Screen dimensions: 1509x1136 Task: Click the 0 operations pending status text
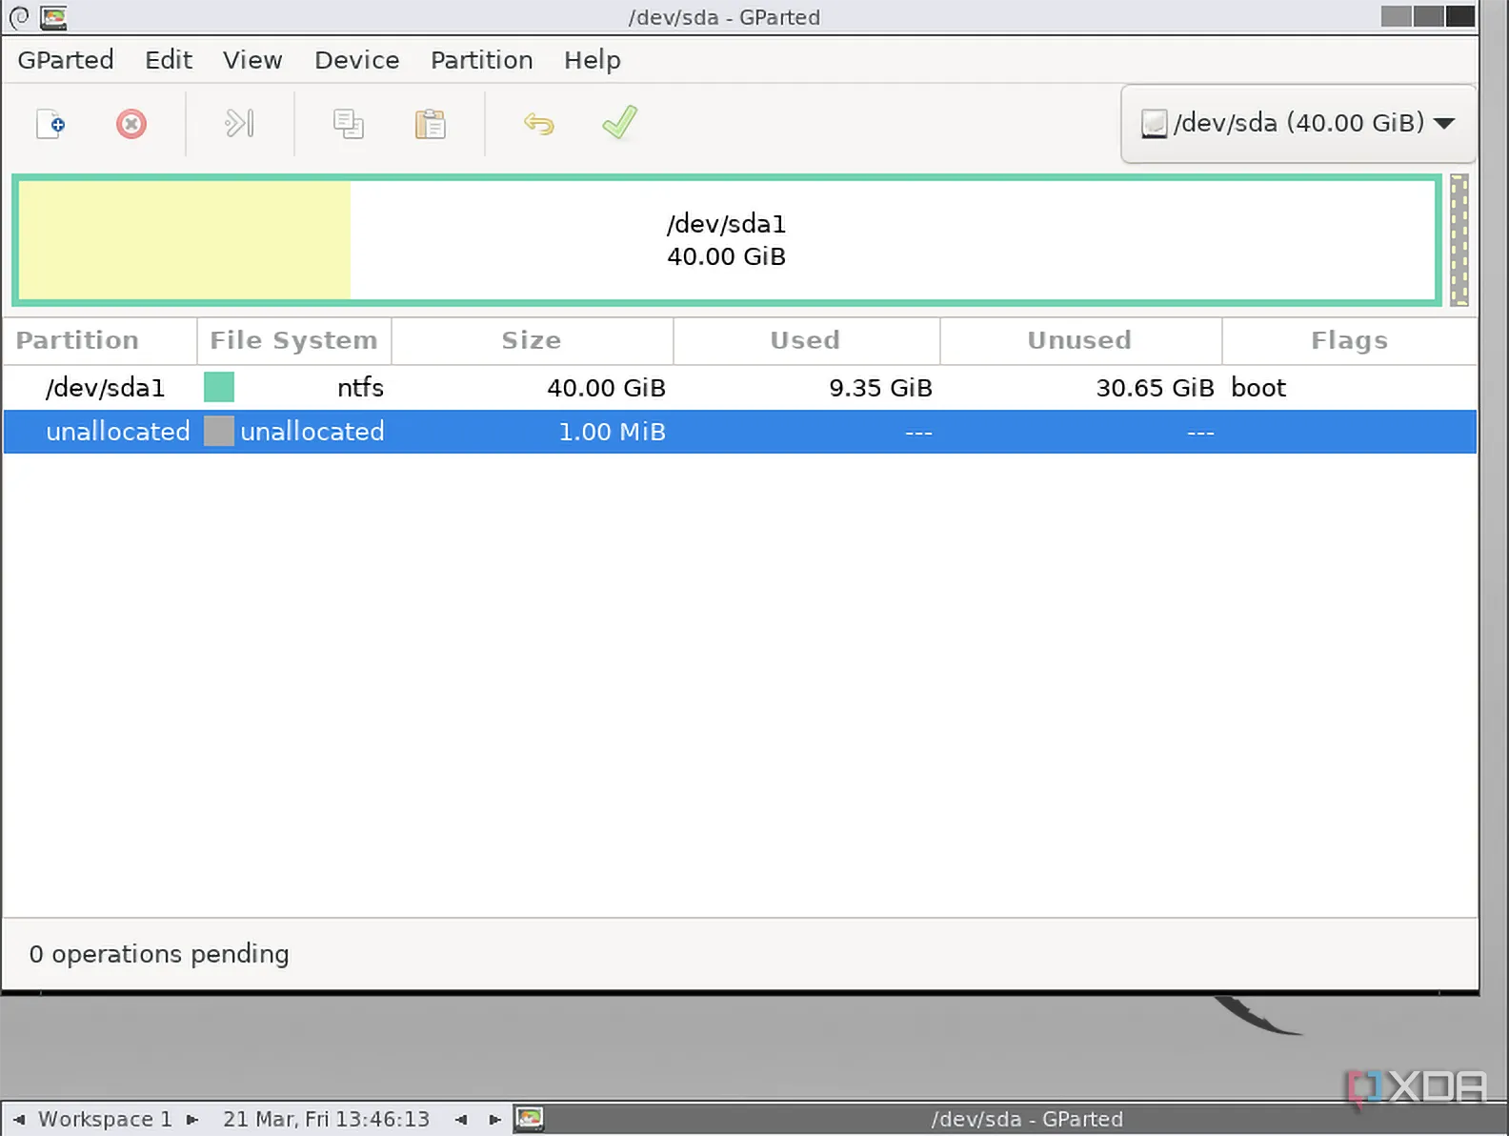pyautogui.click(x=159, y=954)
